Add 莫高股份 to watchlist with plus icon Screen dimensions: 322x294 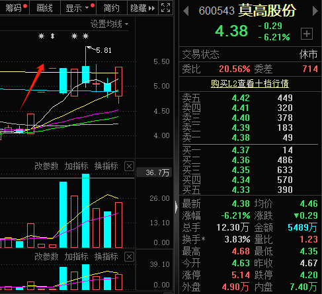pos(307,34)
